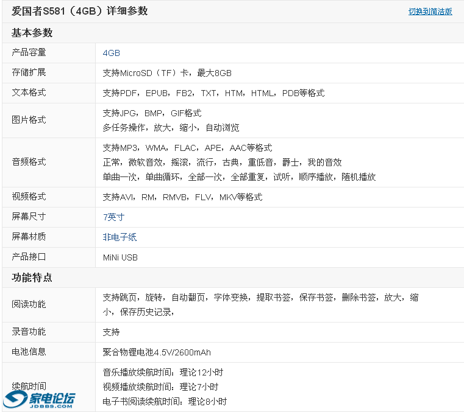Click the 支持AVI，RM，RMVB，FLV，MKV等格式 value
This screenshot has height=412, width=464.
tap(182, 197)
